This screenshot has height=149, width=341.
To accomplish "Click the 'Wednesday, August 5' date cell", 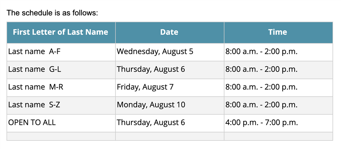I will pos(169,52).
